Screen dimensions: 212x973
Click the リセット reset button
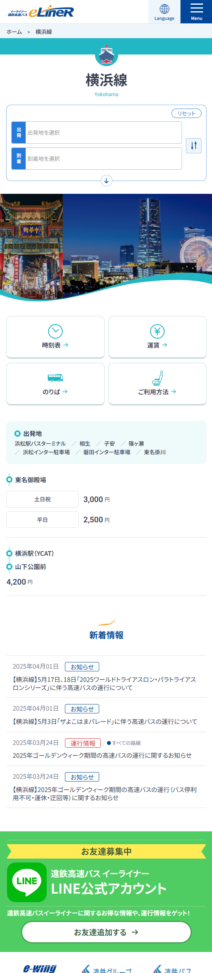click(186, 113)
